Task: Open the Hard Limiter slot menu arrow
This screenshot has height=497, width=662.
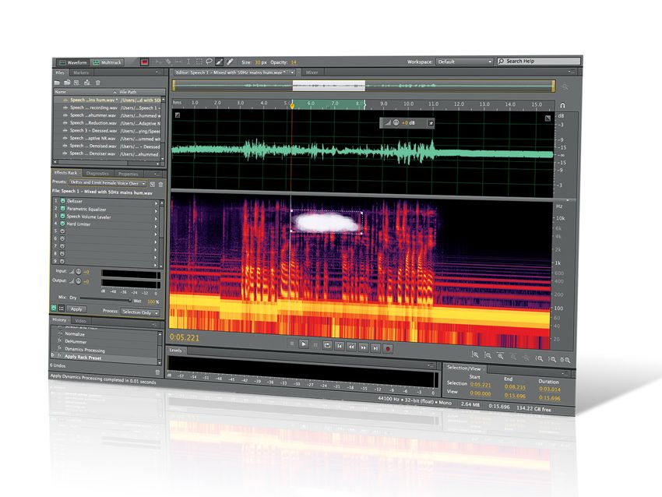Action: tap(156, 227)
